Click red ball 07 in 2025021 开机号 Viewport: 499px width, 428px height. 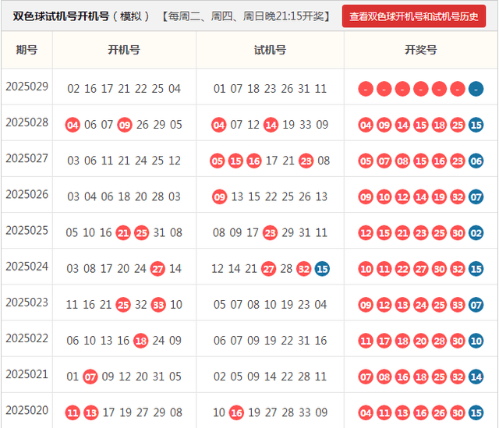coord(90,377)
